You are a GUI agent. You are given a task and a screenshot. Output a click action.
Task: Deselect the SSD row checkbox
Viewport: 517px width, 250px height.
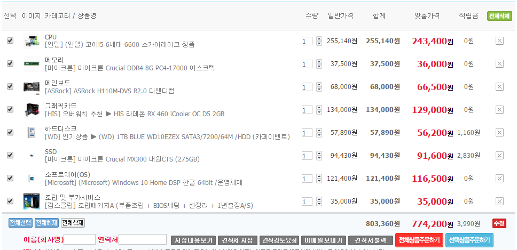[x=10, y=155]
